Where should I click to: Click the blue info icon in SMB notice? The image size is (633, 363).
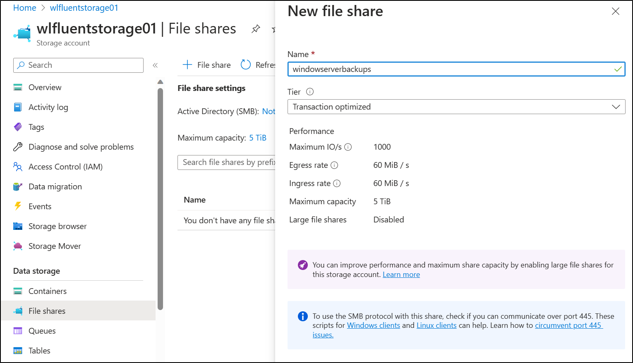[x=303, y=316]
